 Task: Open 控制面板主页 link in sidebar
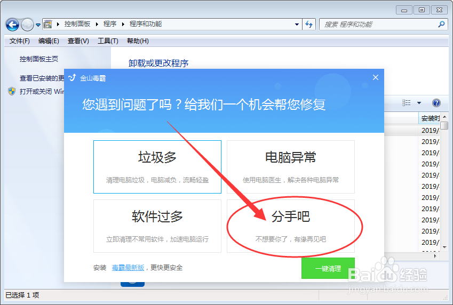pos(39,59)
